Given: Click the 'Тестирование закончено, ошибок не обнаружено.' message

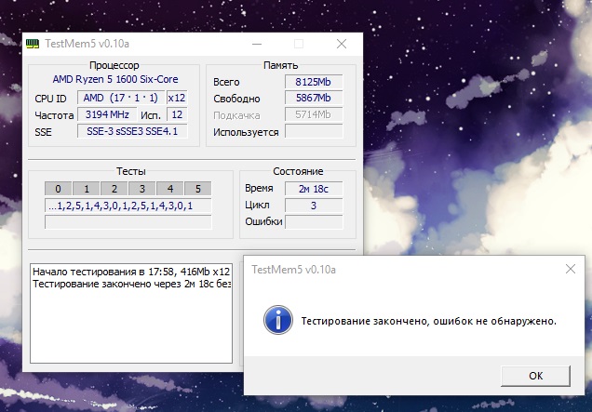Looking at the screenshot, I should [428, 321].
